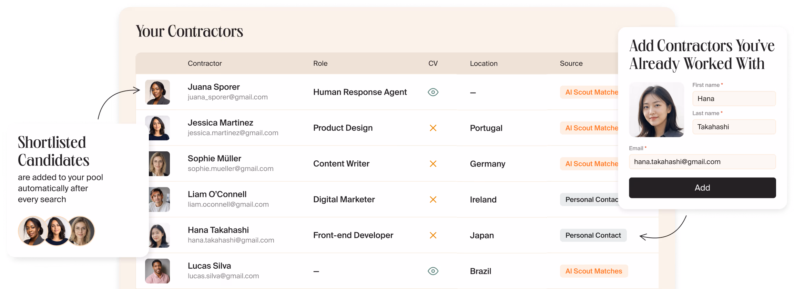Click the email lucas.silva@gmail.com
The image size is (794, 289).
click(x=223, y=276)
